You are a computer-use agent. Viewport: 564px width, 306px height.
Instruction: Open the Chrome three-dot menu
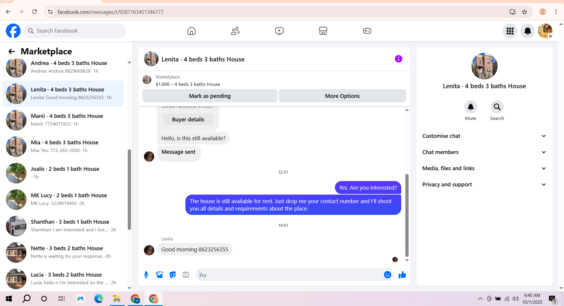pos(556,12)
